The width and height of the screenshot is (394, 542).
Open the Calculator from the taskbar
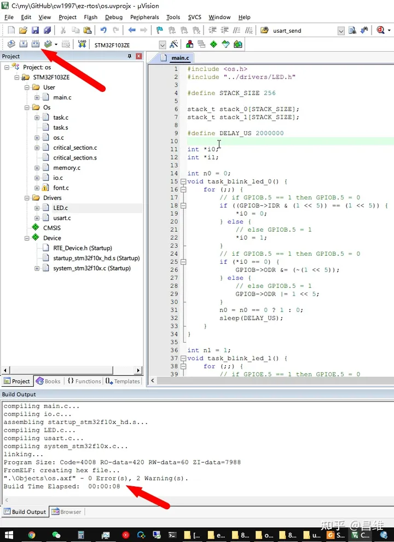(x=80, y=535)
